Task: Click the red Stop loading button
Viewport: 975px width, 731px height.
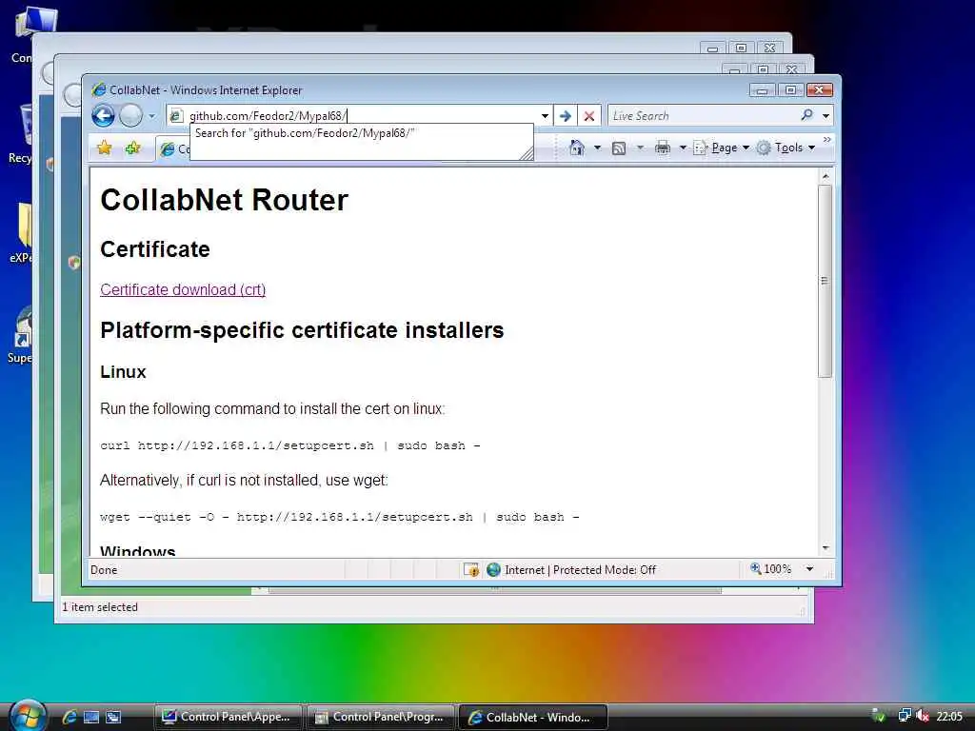Action: 589,116
